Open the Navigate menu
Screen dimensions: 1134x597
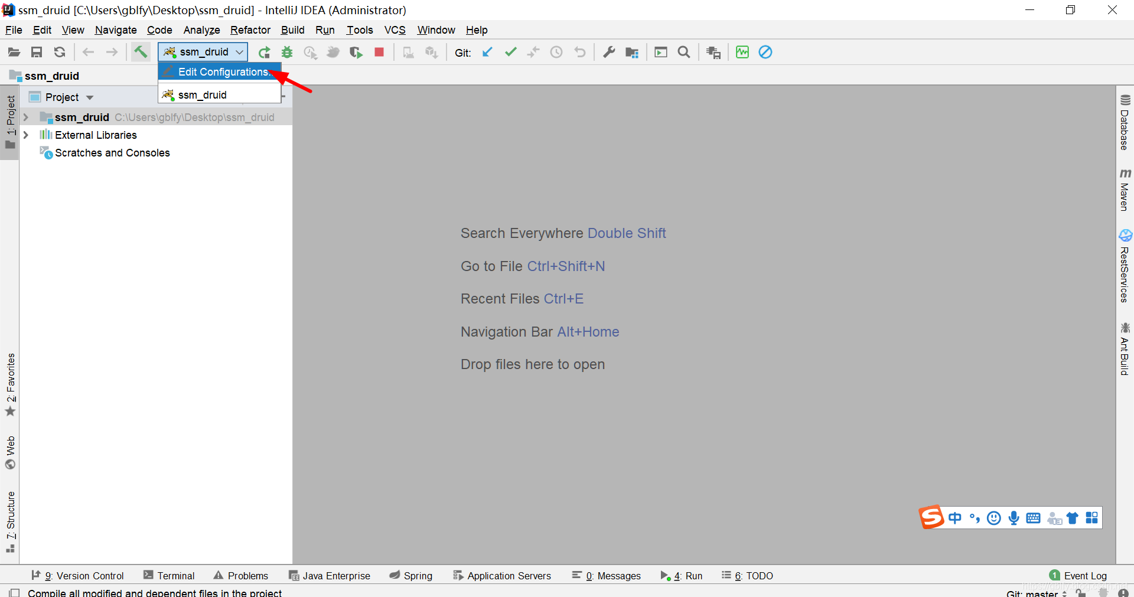pyautogui.click(x=116, y=30)
